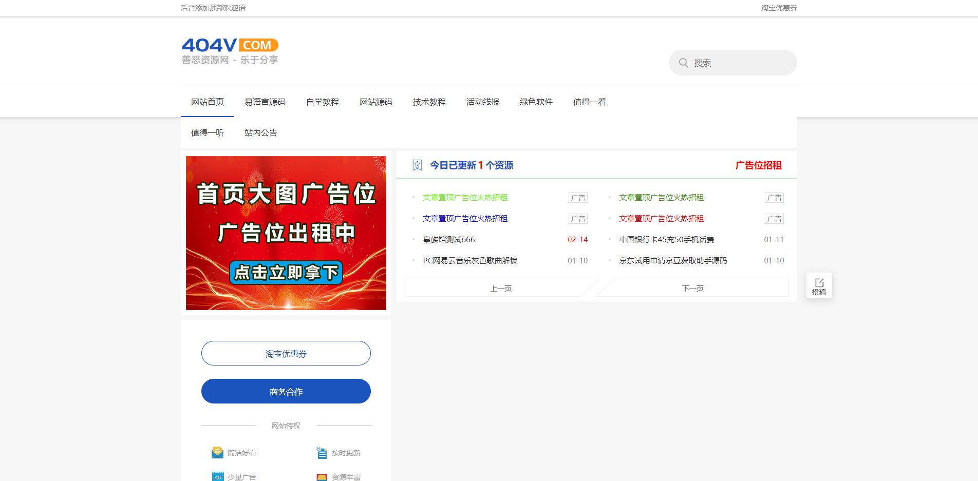Screen dimensions: 978x481
Task: Open 京东试用申请京豆获取助手源码 article
Action: tap(672, 260)
